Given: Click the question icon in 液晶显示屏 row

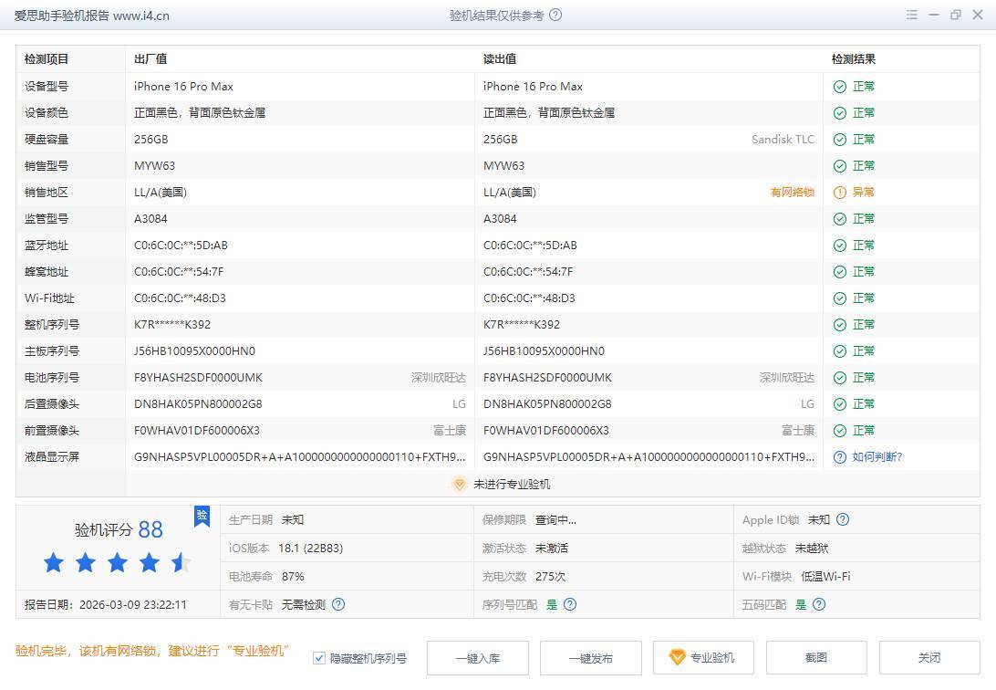Looking at the screenshot, I should 839,457.
